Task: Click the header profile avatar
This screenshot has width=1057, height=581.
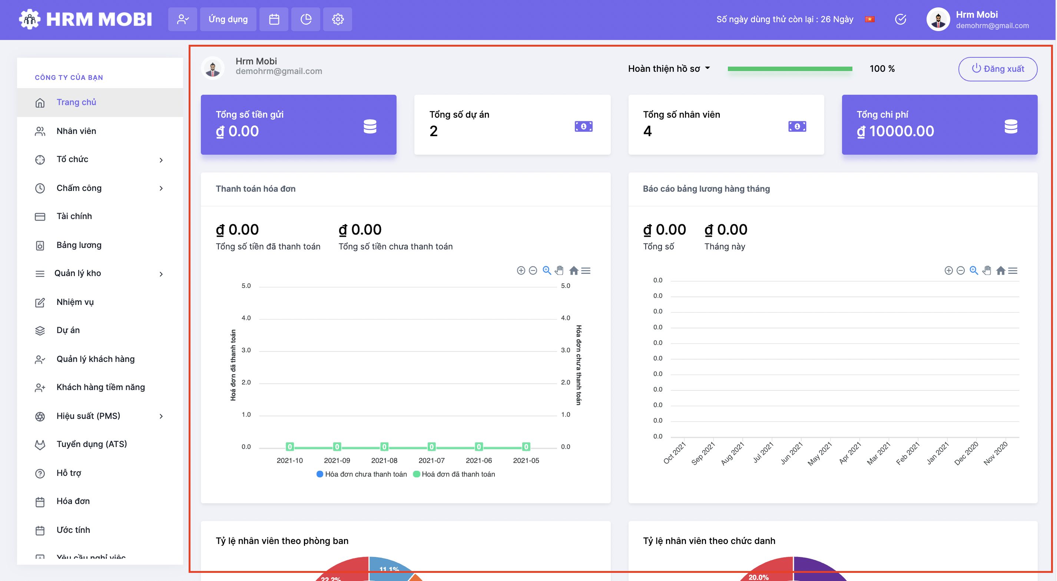Action: (938, 19)
